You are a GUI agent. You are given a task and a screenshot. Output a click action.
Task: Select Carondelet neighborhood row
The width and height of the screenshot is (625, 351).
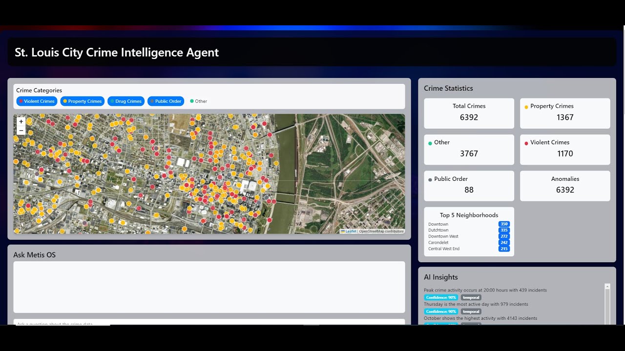[x=469, y=242]
